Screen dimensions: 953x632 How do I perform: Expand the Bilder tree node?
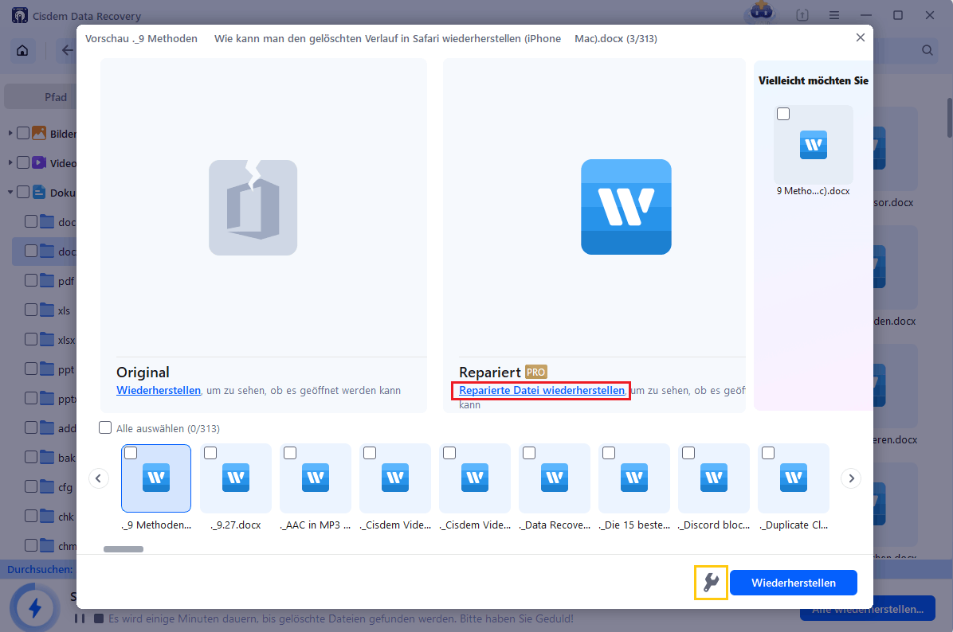(10, 132)
